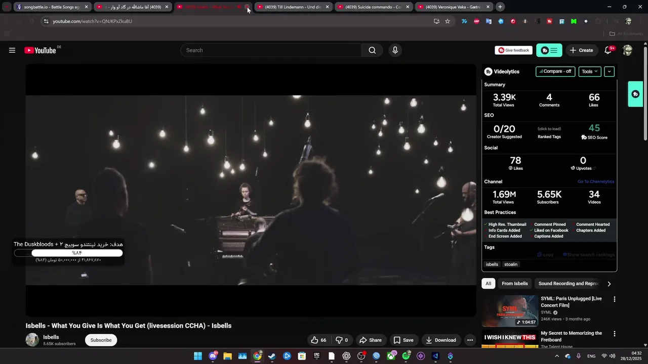Open Chrome extensions puzzle icon

coord(598,21)
